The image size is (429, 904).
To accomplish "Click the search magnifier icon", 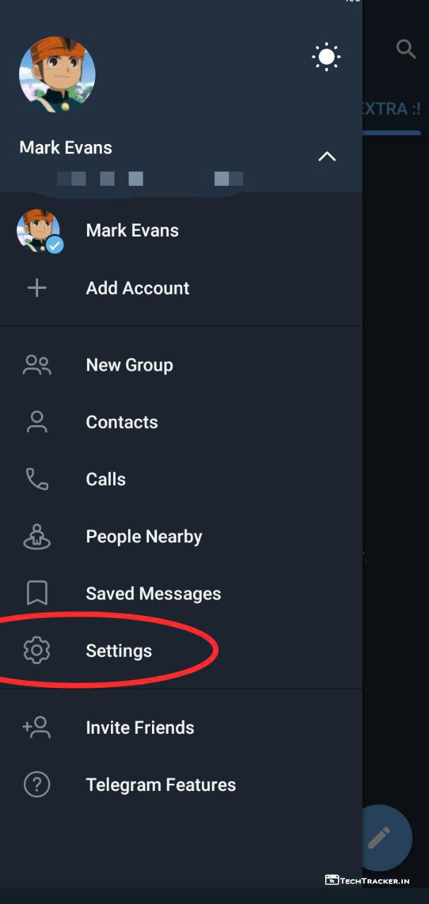I will [x=406, y=49].
